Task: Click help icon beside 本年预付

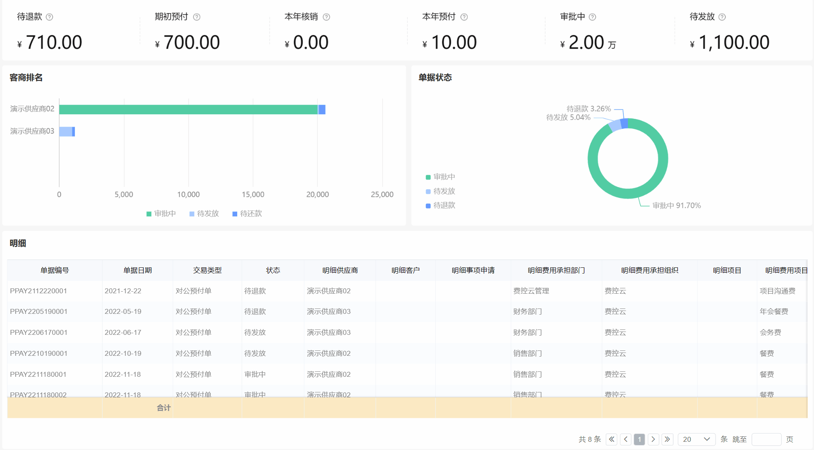Action: 464,17
